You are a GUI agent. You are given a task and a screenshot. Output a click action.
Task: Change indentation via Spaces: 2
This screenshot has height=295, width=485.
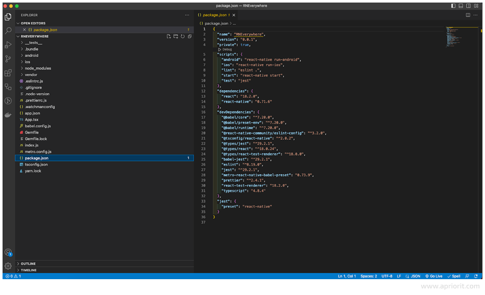coord(369,276)
